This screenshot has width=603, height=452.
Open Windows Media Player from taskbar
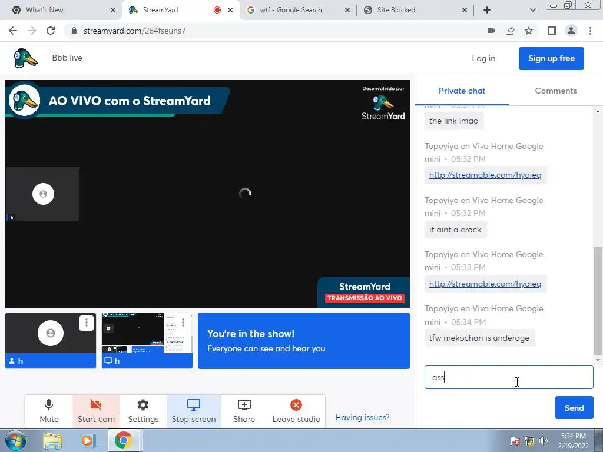(x=88, y=440)
